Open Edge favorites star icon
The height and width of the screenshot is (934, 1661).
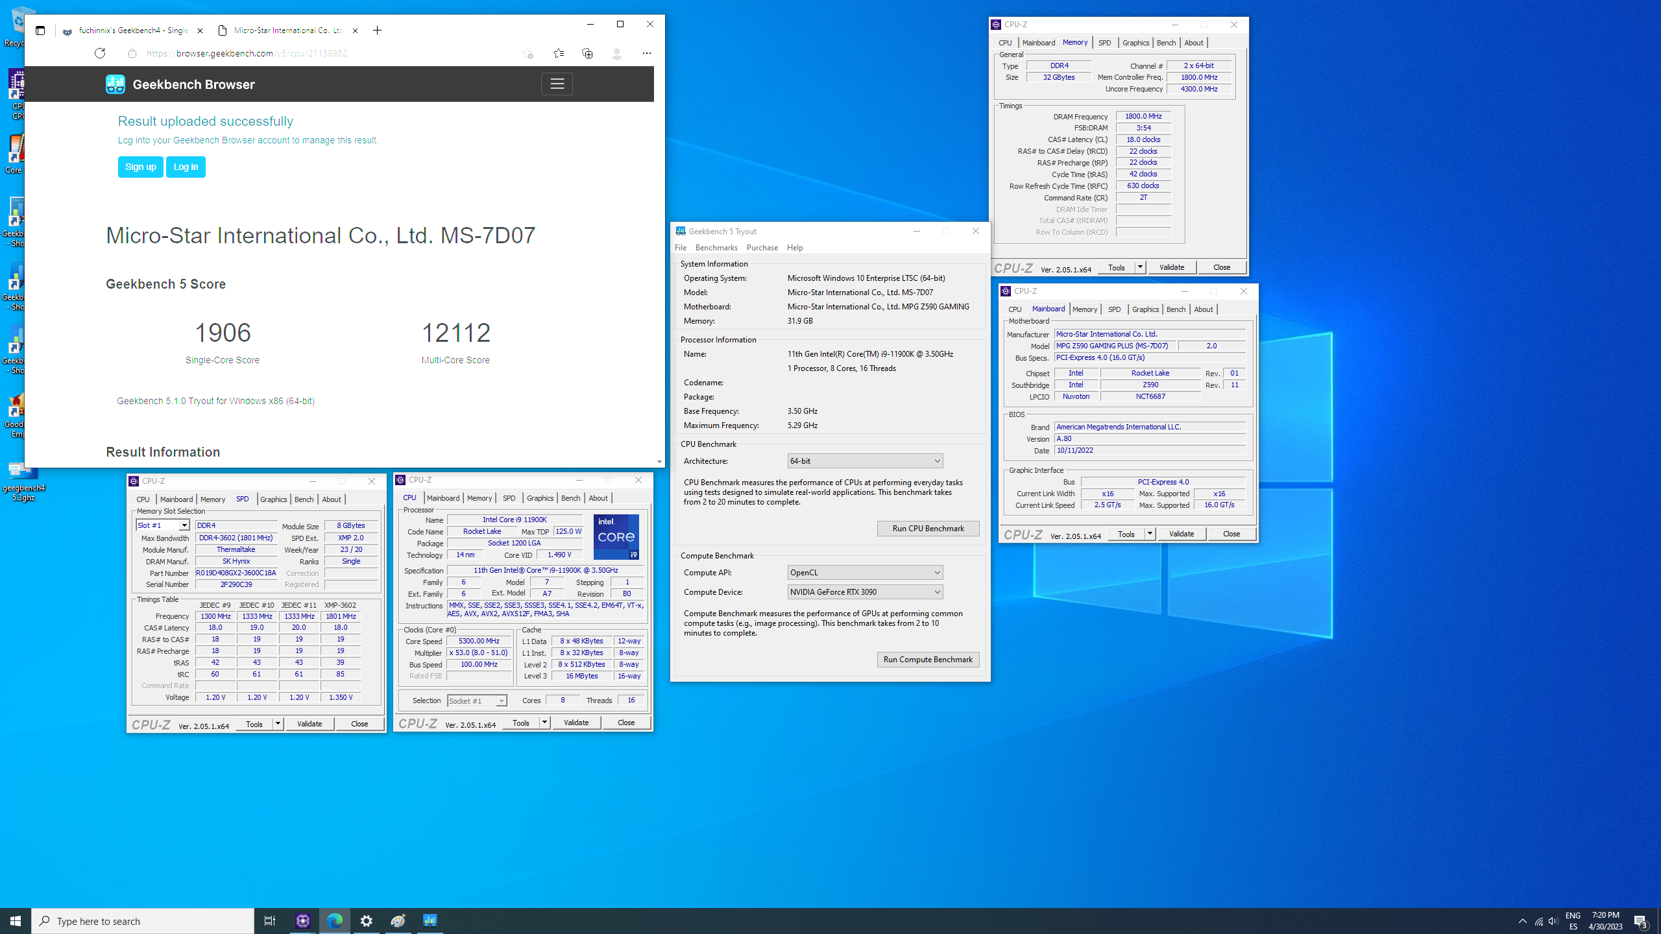[558, 53]
